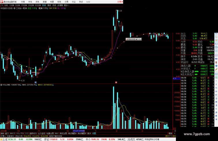Click the round icon beside VOLUME label
218x141 pixels.
[x=1, y=85]
